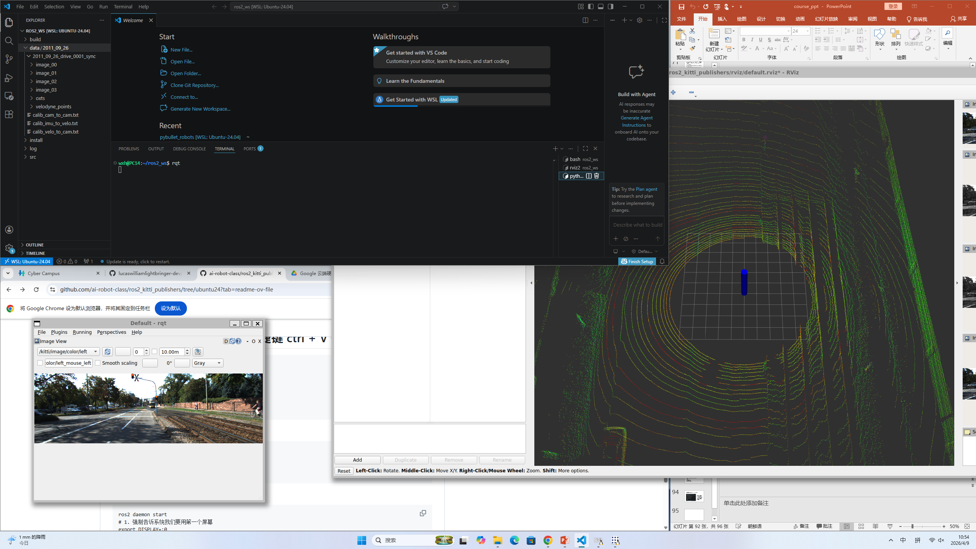This screenshot has width=976, height=549.
Task: Click the 形状 Shapes icon in PowerPoint
Action: tap(880, 39)
